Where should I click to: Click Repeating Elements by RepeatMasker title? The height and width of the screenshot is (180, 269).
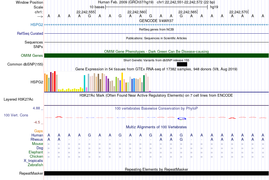157,169
